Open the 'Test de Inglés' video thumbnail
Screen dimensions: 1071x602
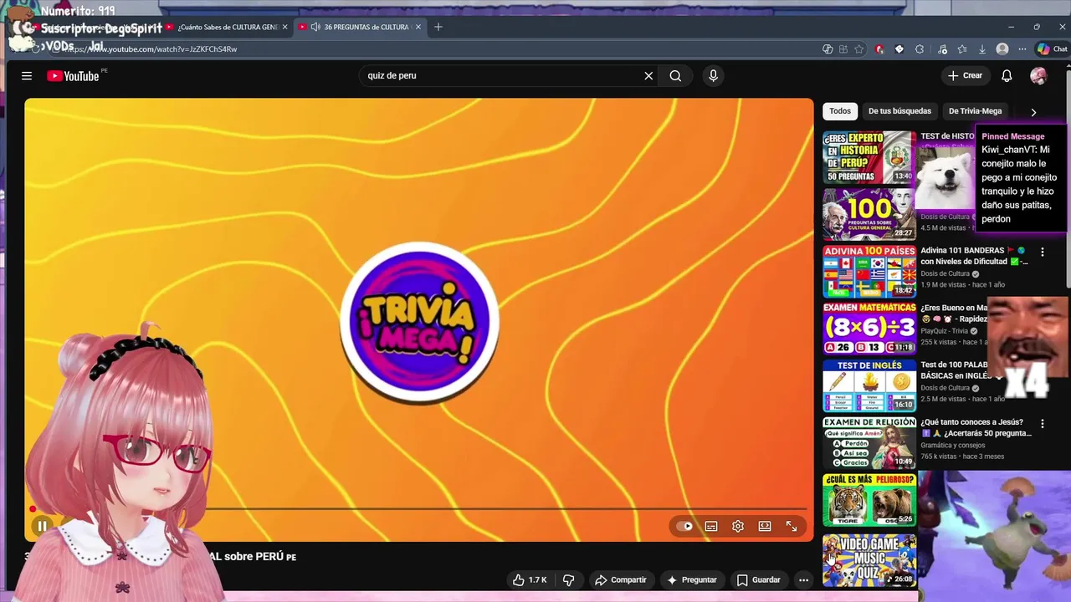(869, 385)
